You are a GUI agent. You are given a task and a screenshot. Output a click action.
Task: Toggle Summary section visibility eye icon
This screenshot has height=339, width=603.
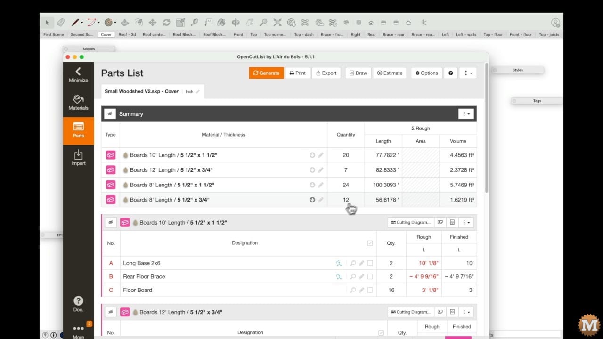point(110,114)
